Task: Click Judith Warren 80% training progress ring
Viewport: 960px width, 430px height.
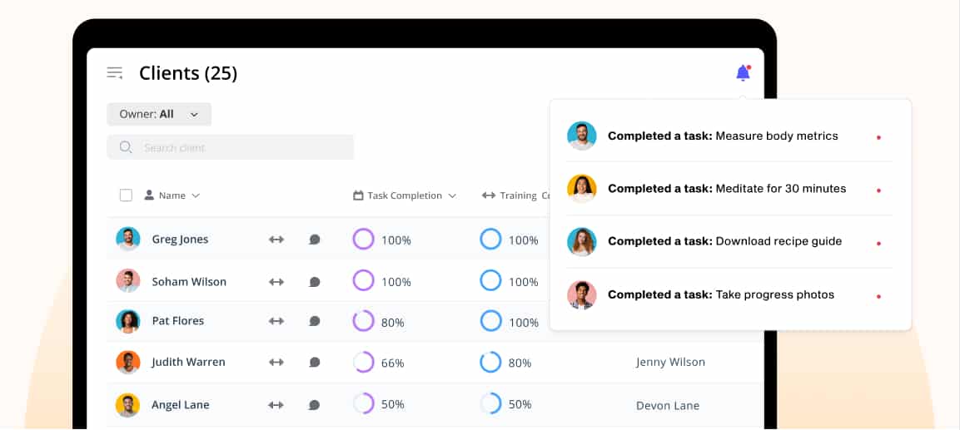Action: [x=490, y=362]
